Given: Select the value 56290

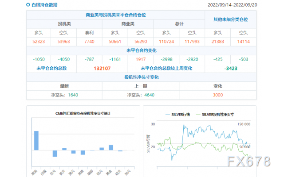Looking at the screenshot, I should 141,42.
